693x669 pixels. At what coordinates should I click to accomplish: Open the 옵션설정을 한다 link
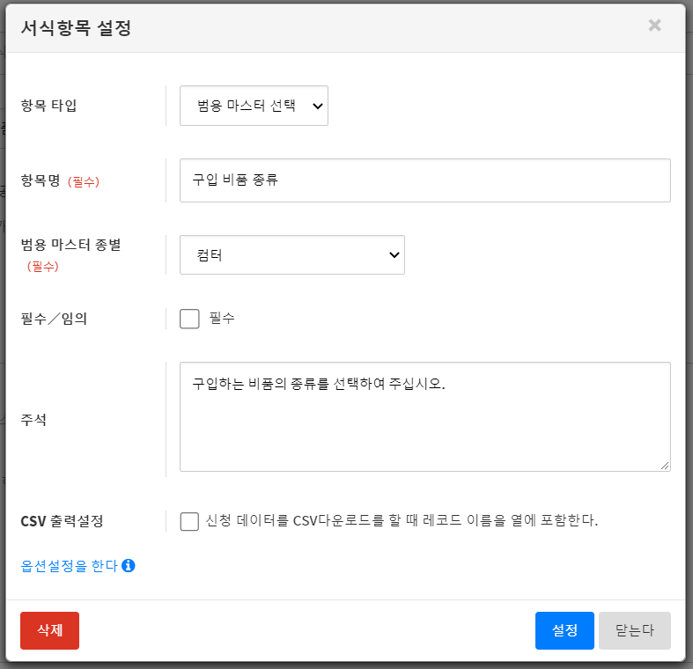[x=69, y=566]
